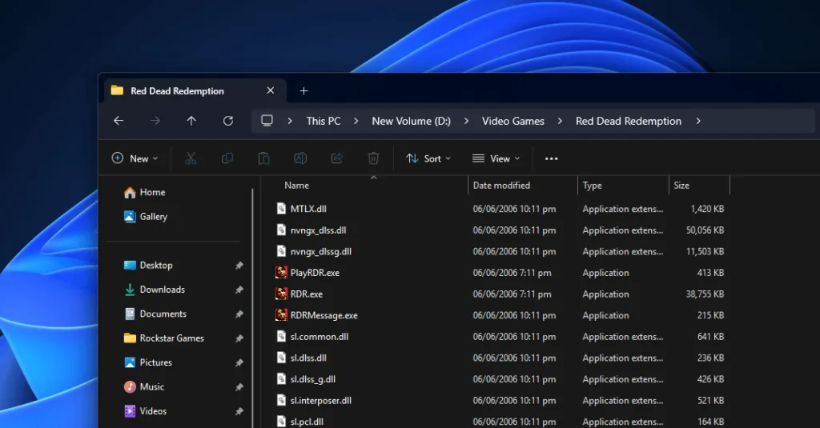820x428 pixels.
Task: Expand chevron before This PC breadcrumb
Action: (x=290, y=122)
